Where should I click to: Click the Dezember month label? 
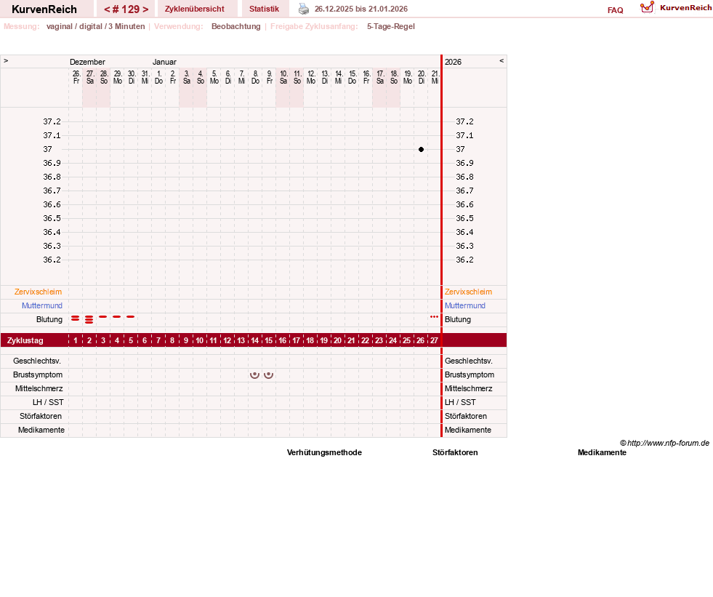pos(87,62)
